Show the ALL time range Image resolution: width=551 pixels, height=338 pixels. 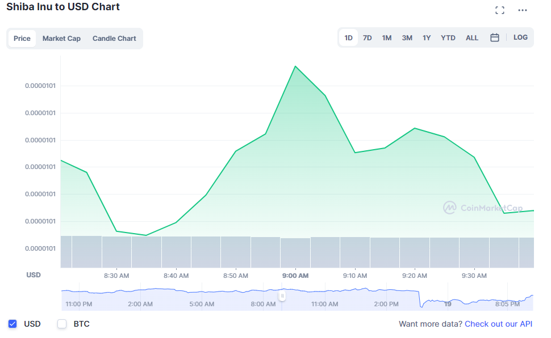click(x=472, y=38)
